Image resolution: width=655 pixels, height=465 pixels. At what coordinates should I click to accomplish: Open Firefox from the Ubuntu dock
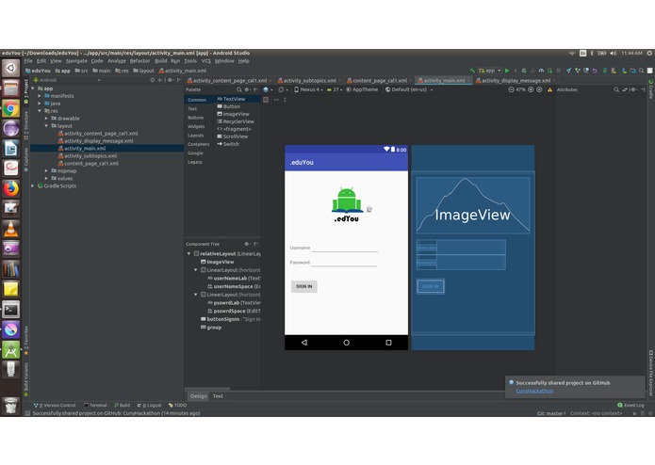[11, 188]
